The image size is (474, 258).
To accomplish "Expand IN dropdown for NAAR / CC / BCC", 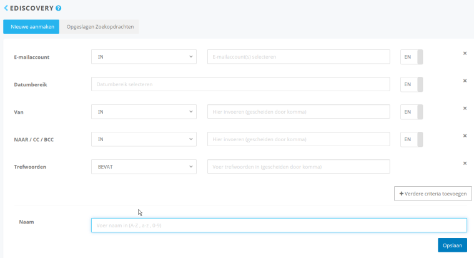I will pos(144,139).
